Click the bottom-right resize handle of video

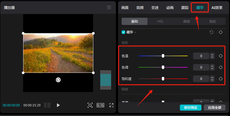click(93, 73)
